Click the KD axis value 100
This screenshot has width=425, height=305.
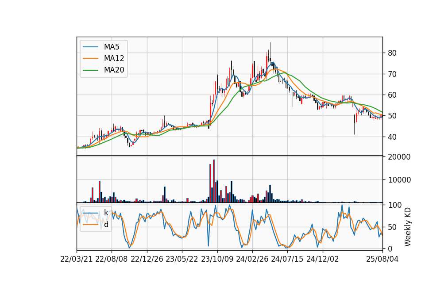point(394,205)
